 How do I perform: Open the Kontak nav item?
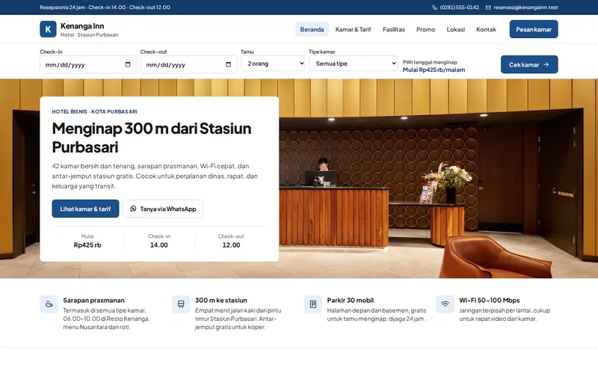(486, 29)
